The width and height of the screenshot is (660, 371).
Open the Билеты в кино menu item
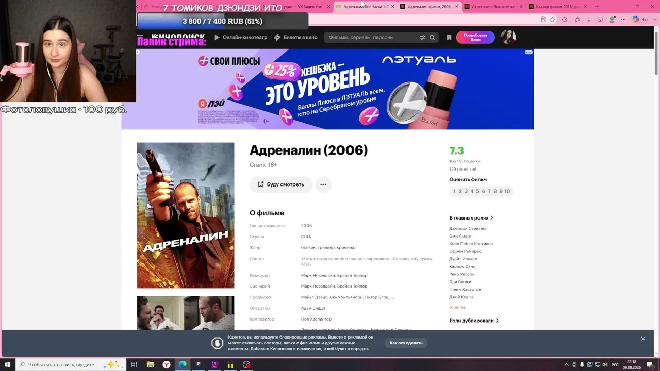click(x=296, y=37)
